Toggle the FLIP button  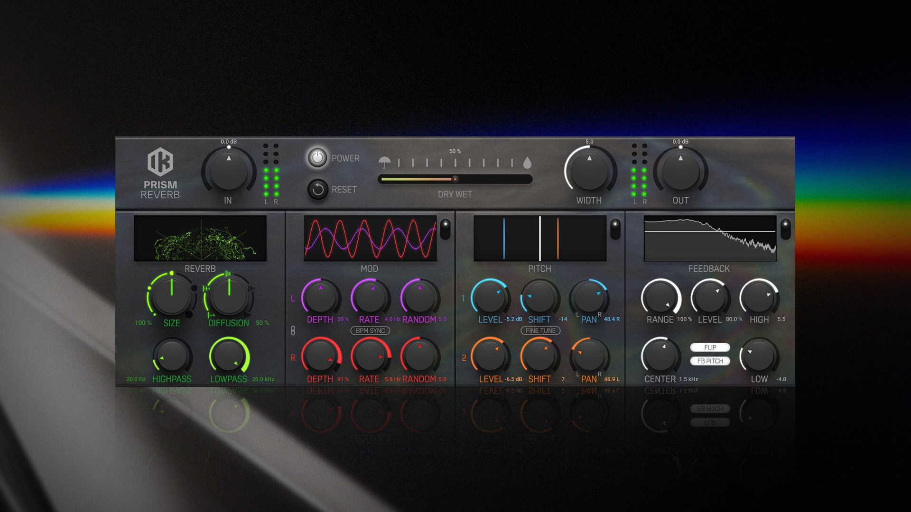click(x=710, y=347)
